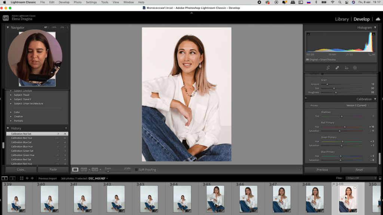
Task: Open the Process version dropdown
Action: [x=356, y=106]
